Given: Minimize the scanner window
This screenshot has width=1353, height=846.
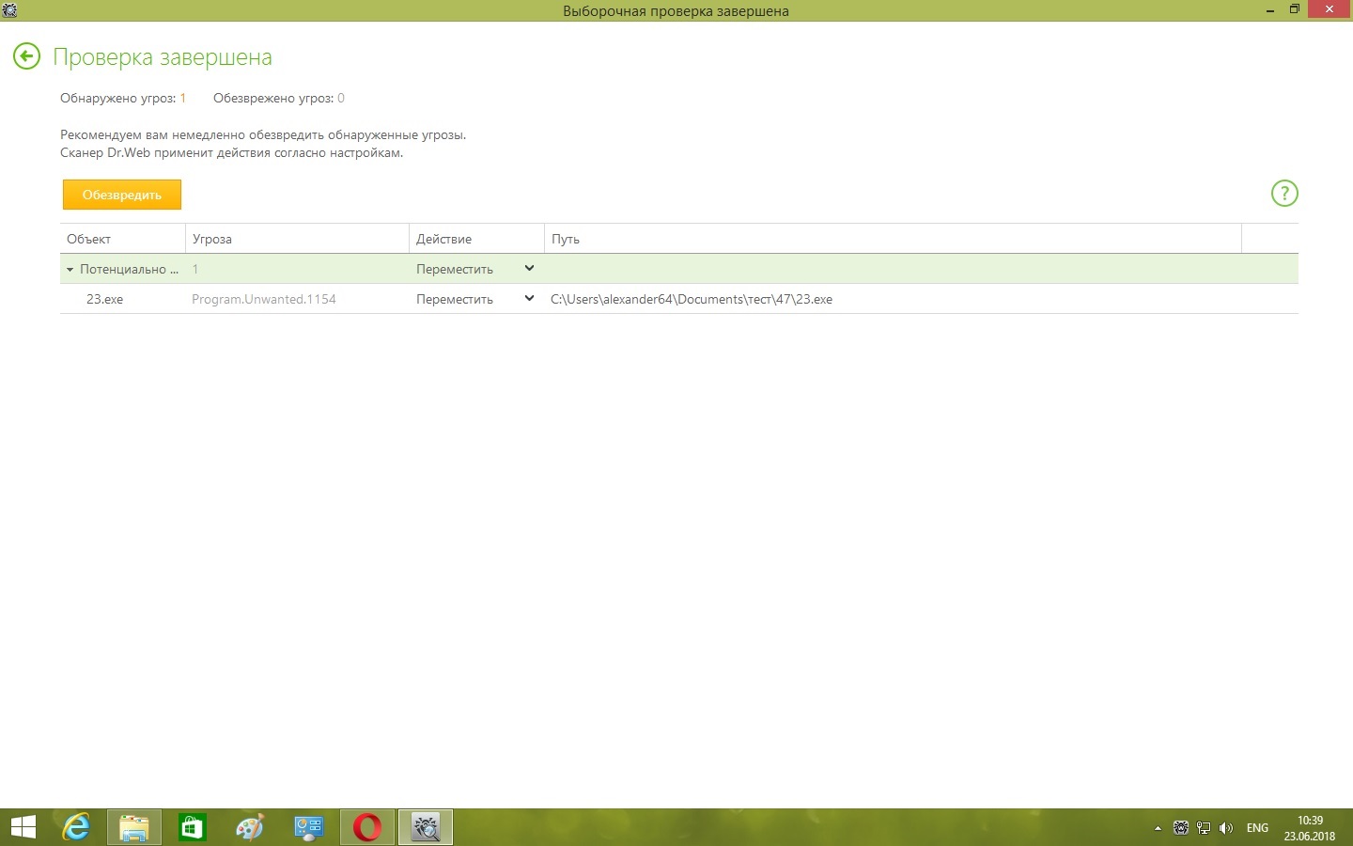Looking at the screenshot, I should point(1269,10).
